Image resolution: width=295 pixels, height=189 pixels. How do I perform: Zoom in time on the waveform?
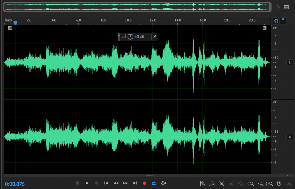point(221,183)
